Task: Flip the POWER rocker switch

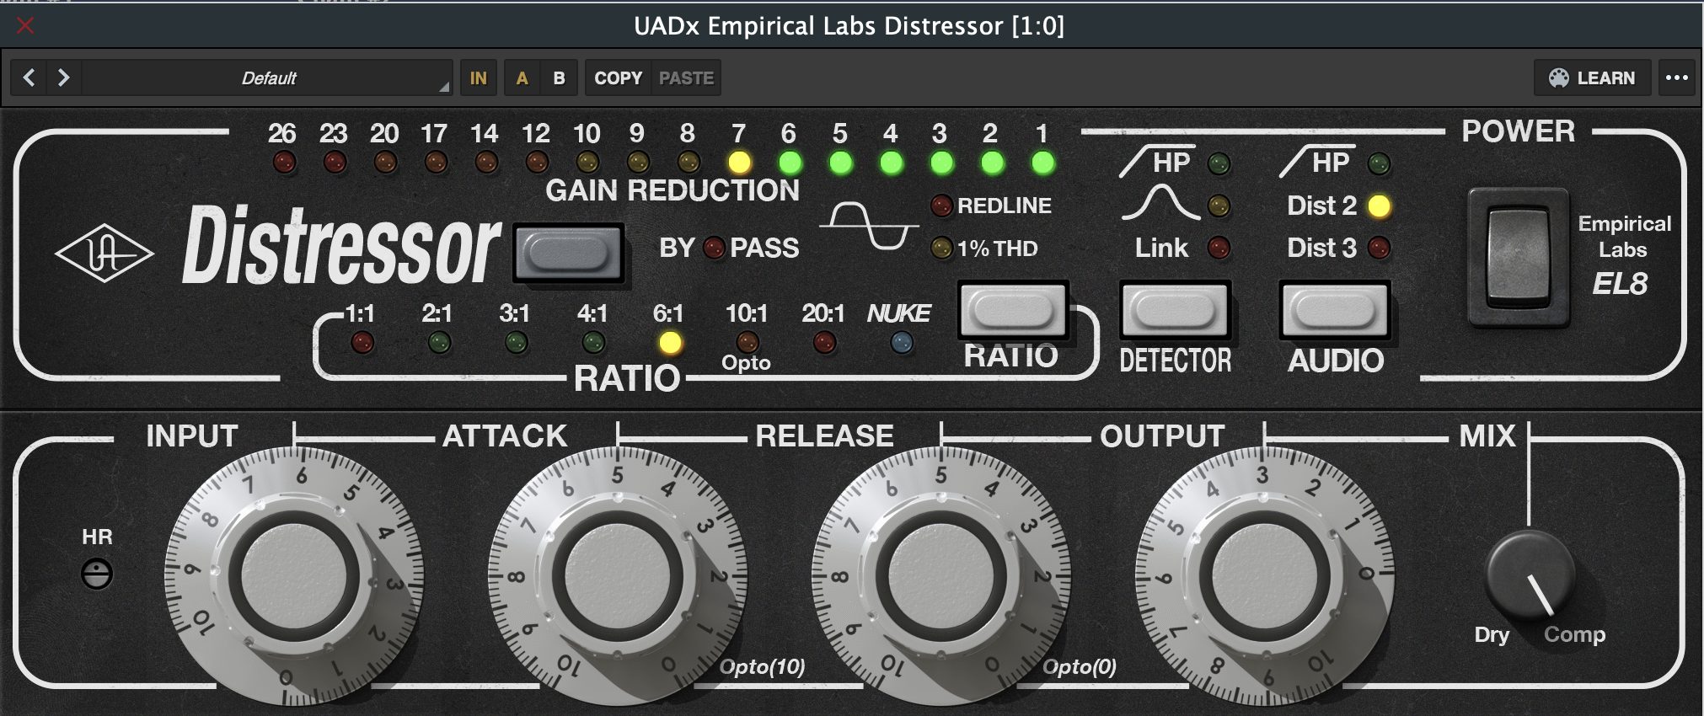Action: [1519, 257]
